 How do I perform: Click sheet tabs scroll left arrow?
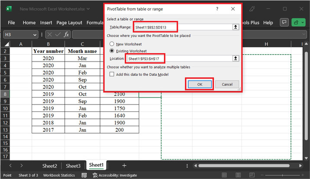(10, 166)
